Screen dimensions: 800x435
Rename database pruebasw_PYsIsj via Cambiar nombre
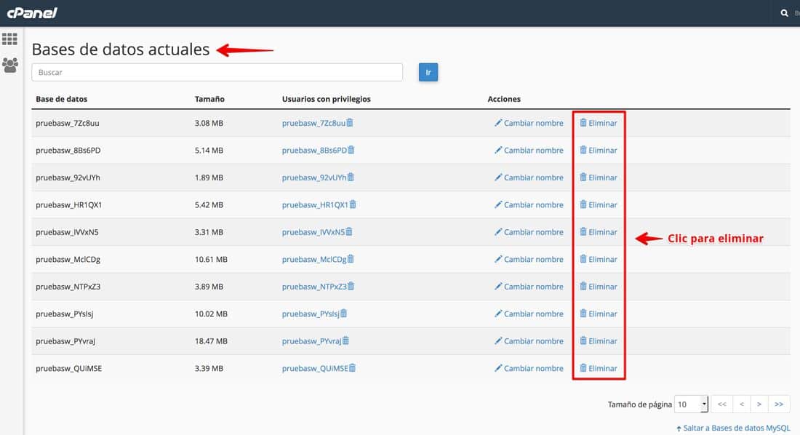point(529,314)
